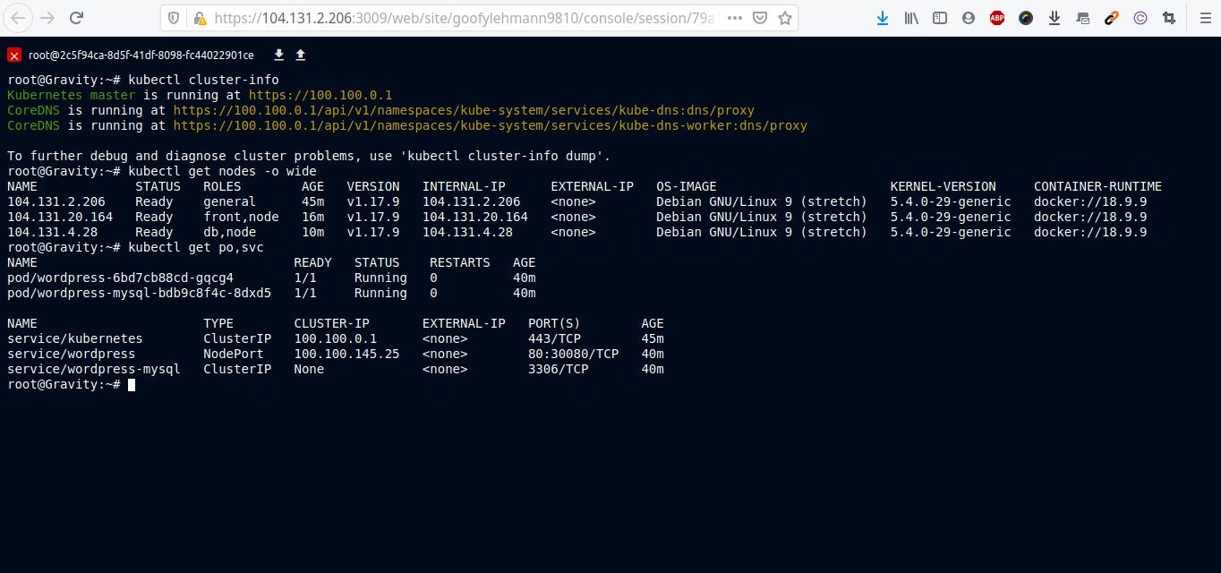Click the 80:30080/TCP port value
This screenshot has height=573, width=1221.
point(573,354)
